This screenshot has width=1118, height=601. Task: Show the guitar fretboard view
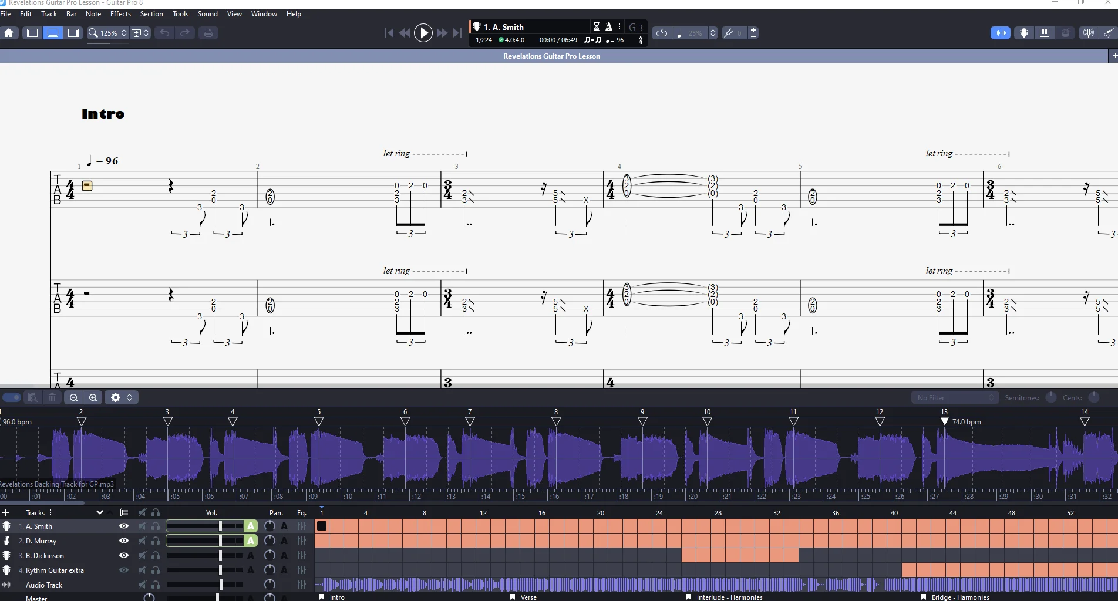[x=1024, y=33]
